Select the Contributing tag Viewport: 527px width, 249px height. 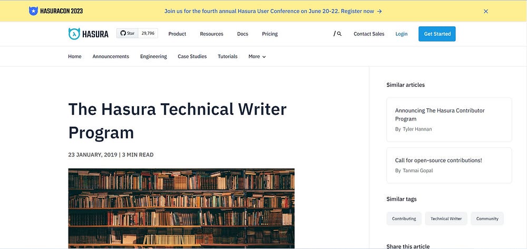[404, 218]
